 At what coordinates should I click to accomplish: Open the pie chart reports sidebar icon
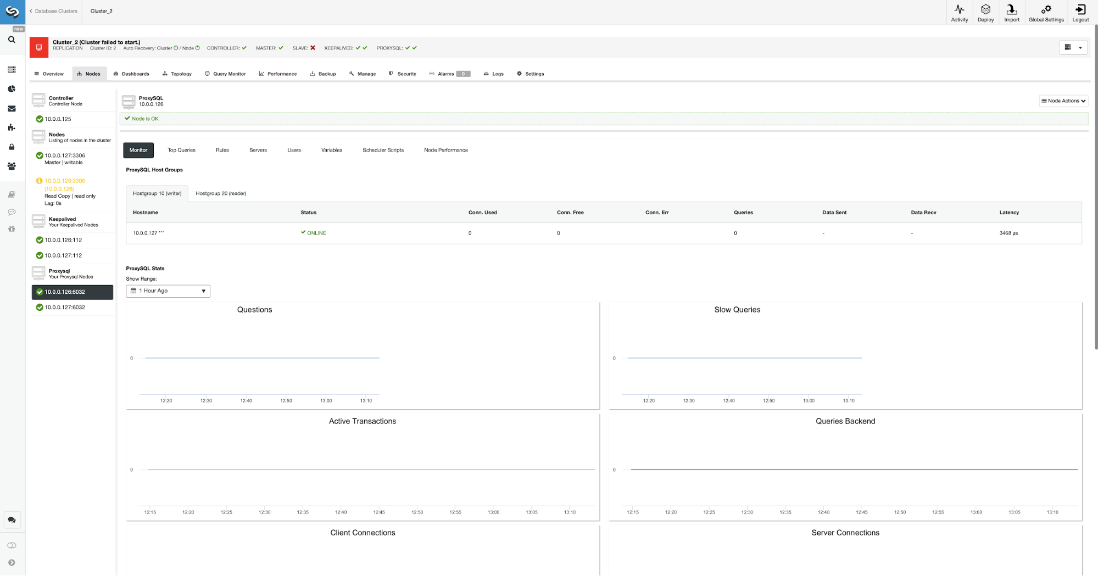[x=12, y=89]
